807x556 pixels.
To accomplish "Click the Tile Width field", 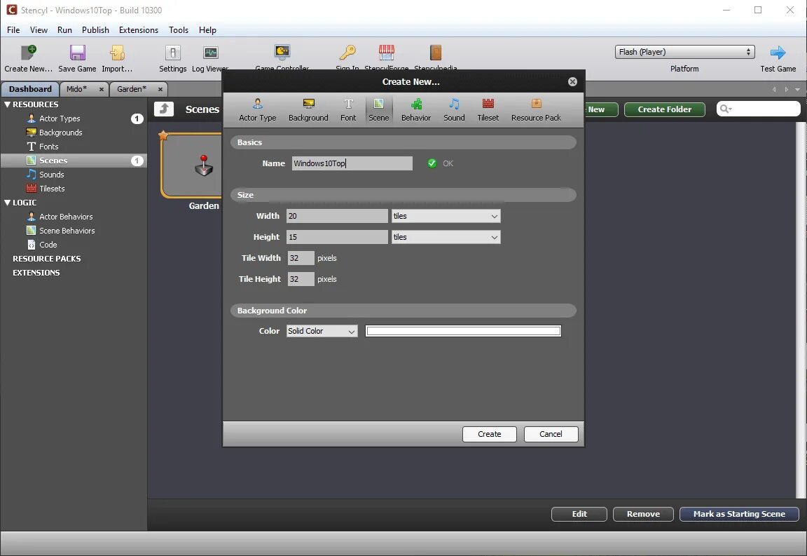I will click(x=301, y=257).
